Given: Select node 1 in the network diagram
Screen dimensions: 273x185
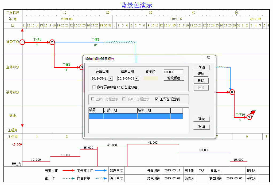Looking at the screenshot, I should pyautogui.click(x=22, y=42).
